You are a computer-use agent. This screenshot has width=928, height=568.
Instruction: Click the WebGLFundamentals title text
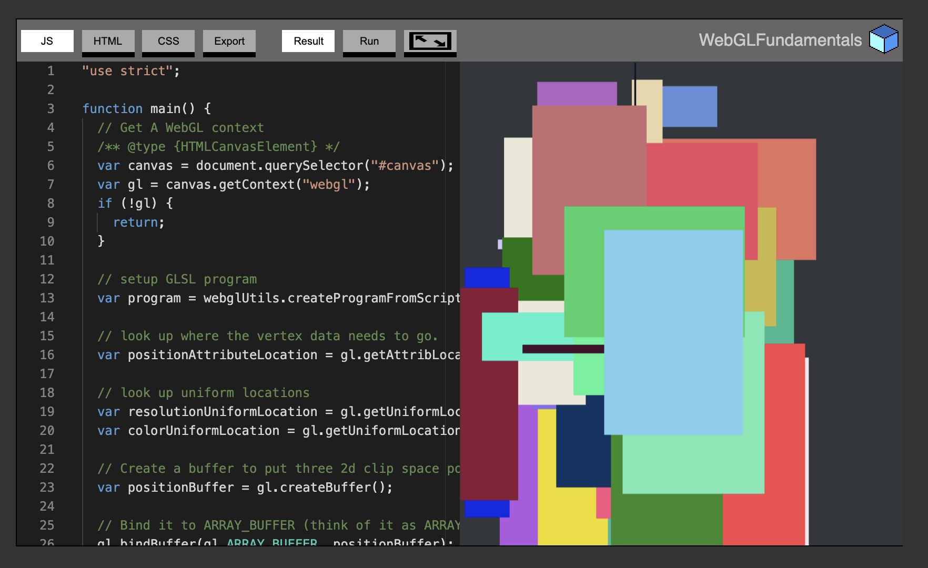pos(780,39)
